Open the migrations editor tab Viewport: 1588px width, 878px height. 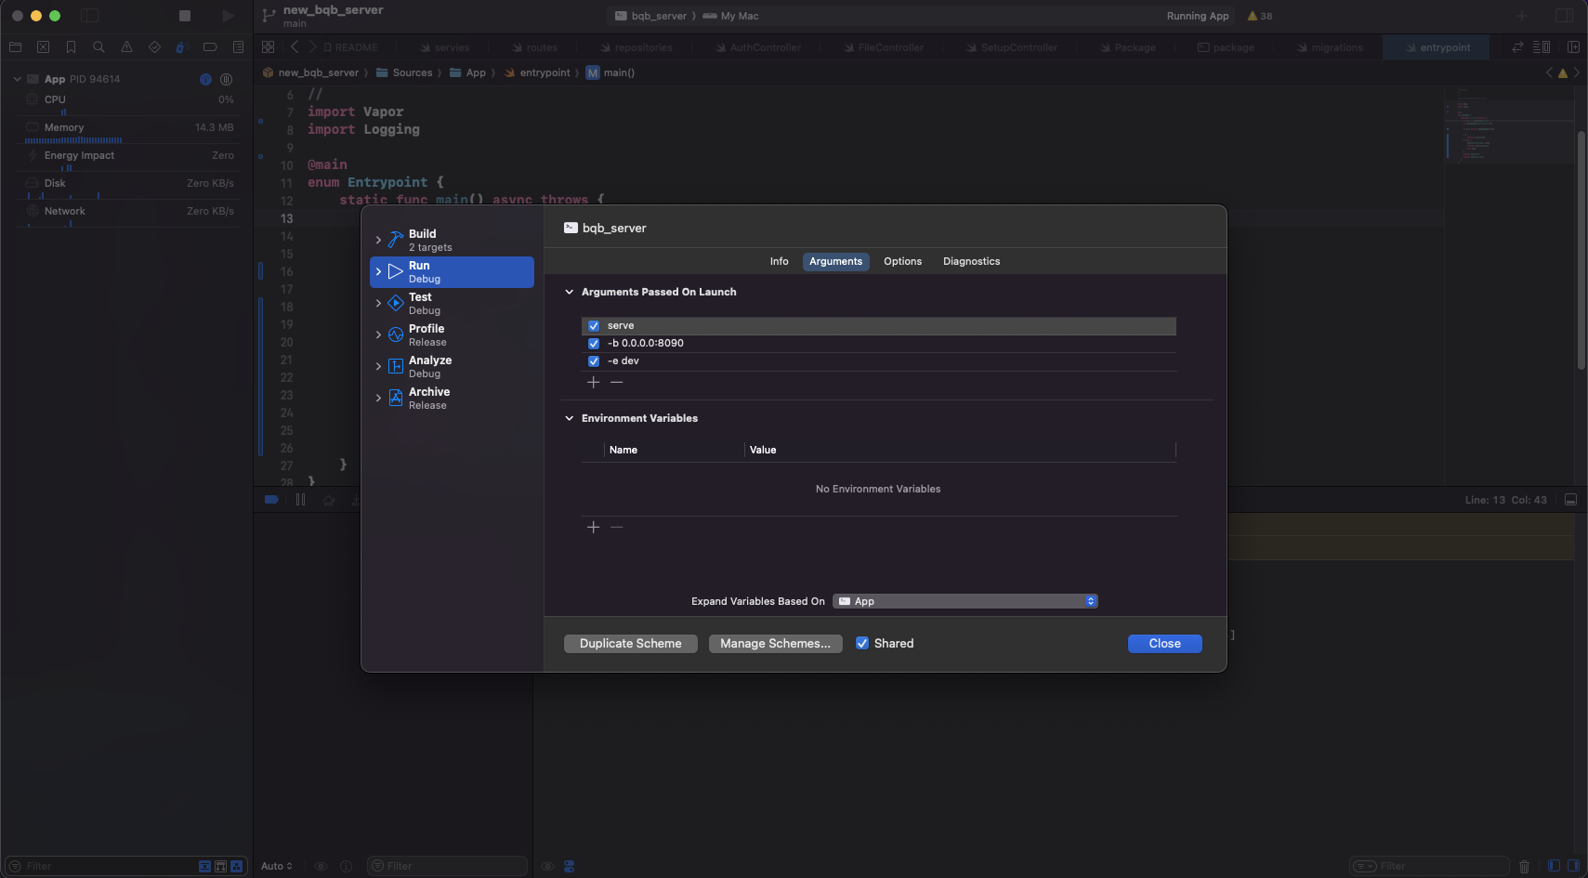click(1329, 47)
